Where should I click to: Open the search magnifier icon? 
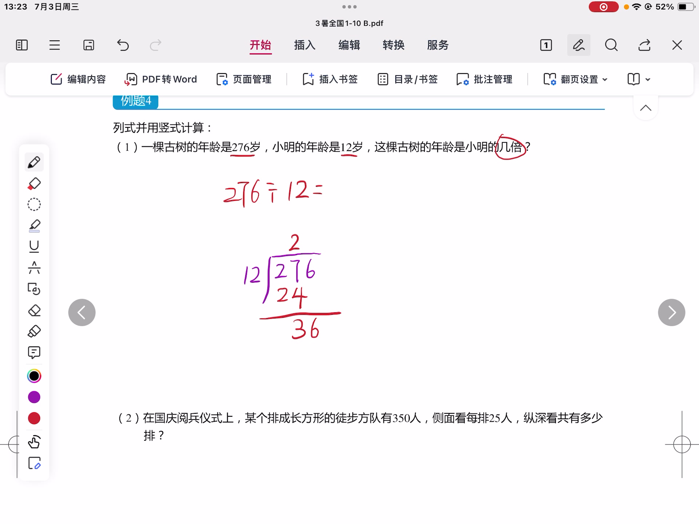tap(611, 45)
